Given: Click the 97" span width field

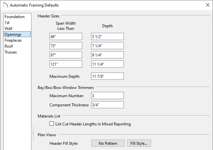Looking at the screenshot, I should click(x=66, y=55).
